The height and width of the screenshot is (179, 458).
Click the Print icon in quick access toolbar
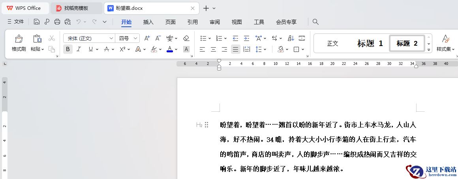tap(57, 22)
